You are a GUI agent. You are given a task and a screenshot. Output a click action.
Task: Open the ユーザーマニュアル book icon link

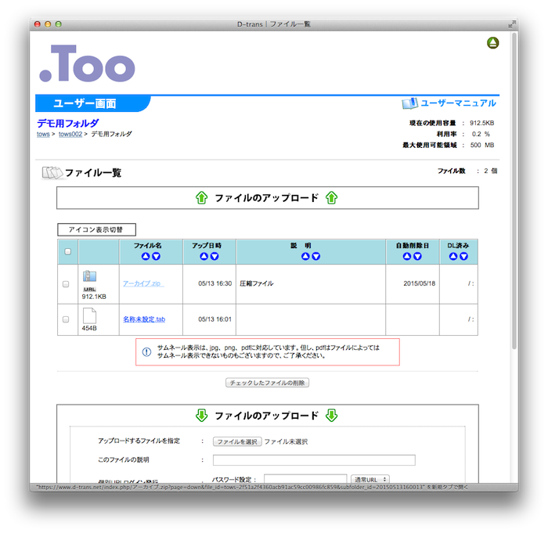[x=409, y=103]
